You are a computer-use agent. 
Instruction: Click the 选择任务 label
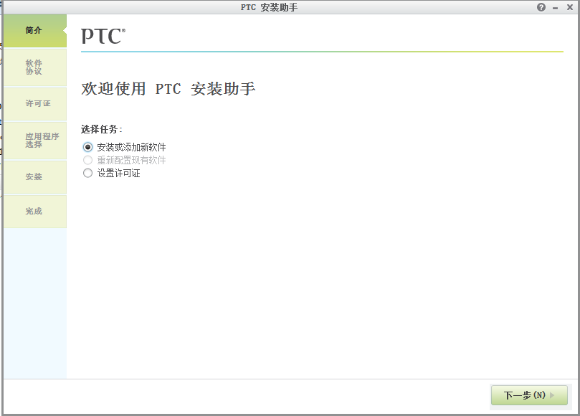pyautogui.click(x=101, y=129)
